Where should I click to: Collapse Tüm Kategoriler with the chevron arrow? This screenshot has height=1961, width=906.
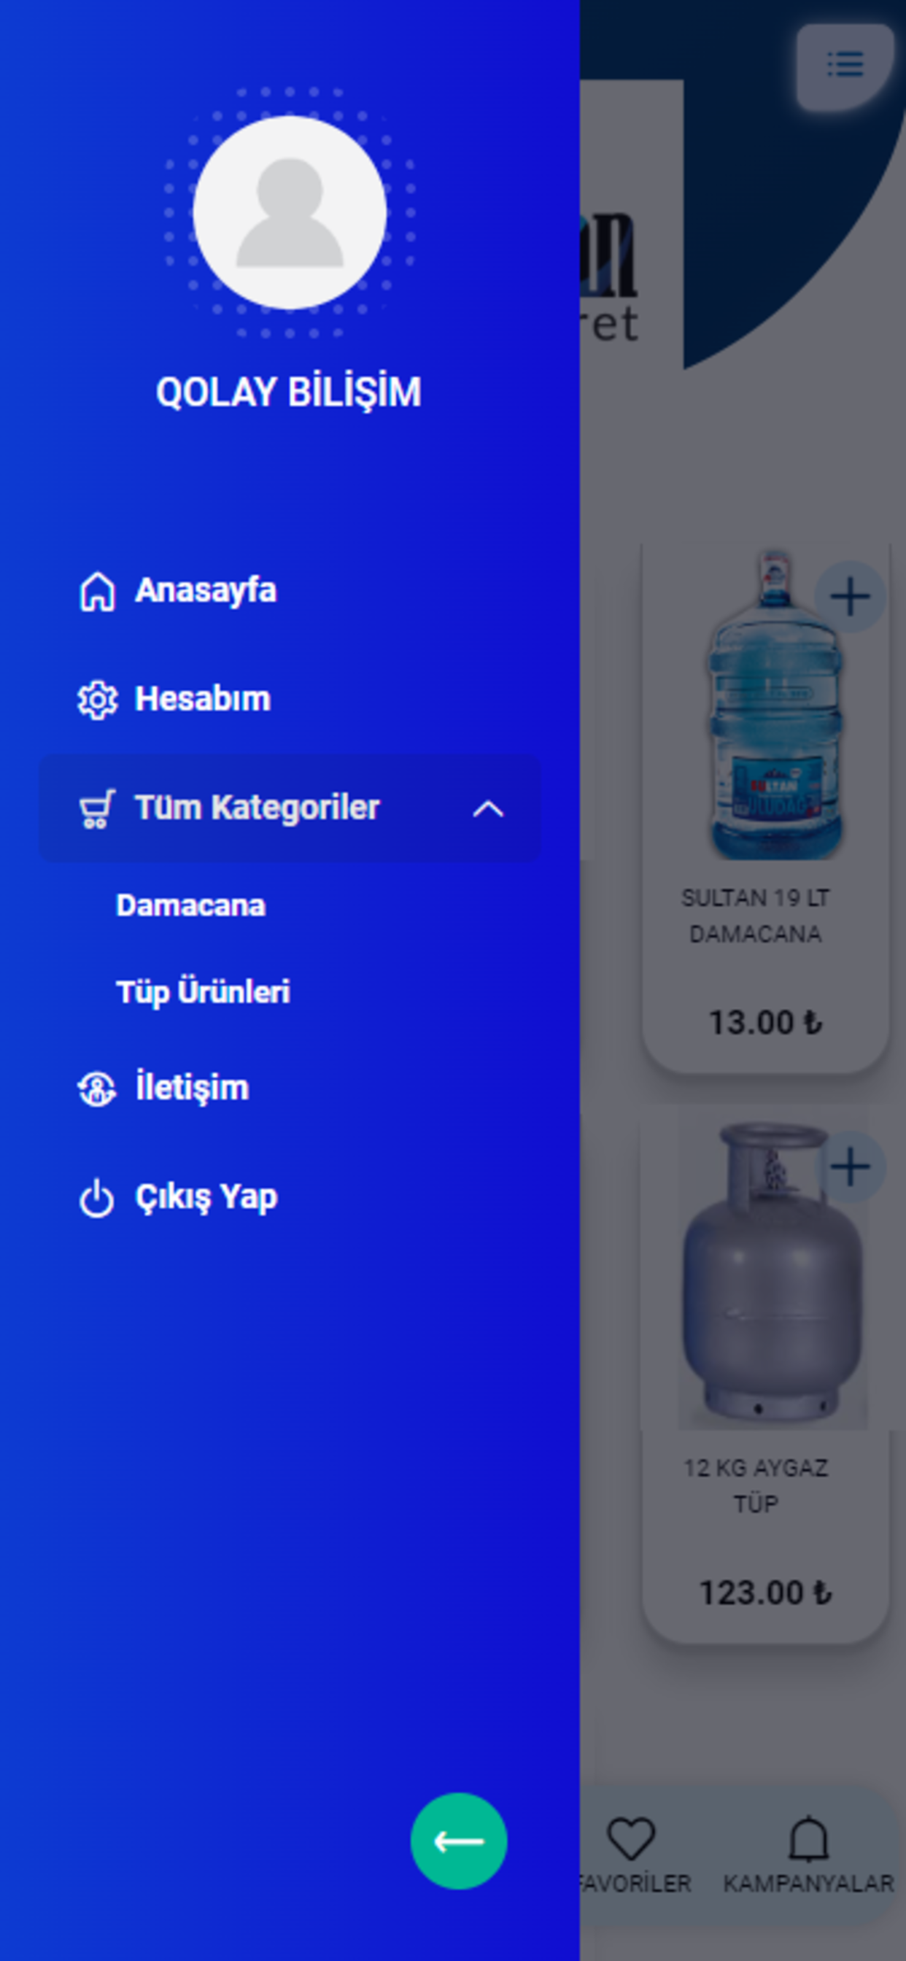pyautogui.click(x=488, y=808)
